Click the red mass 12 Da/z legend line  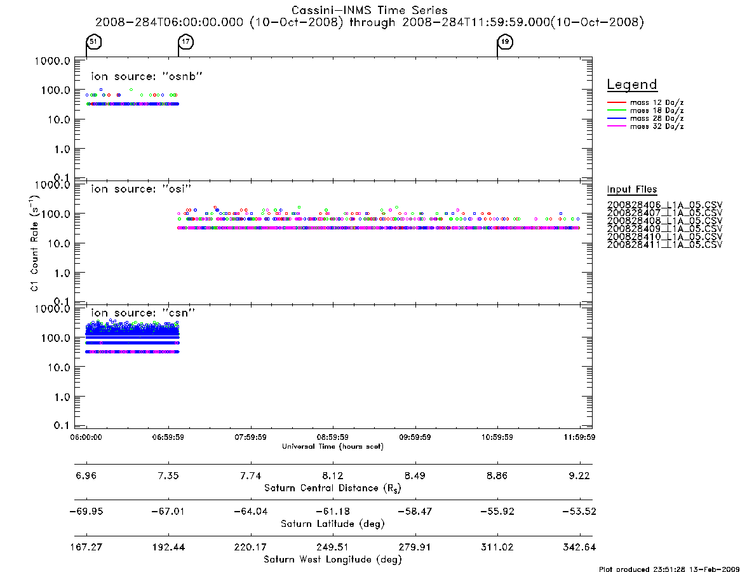(616, 102)
